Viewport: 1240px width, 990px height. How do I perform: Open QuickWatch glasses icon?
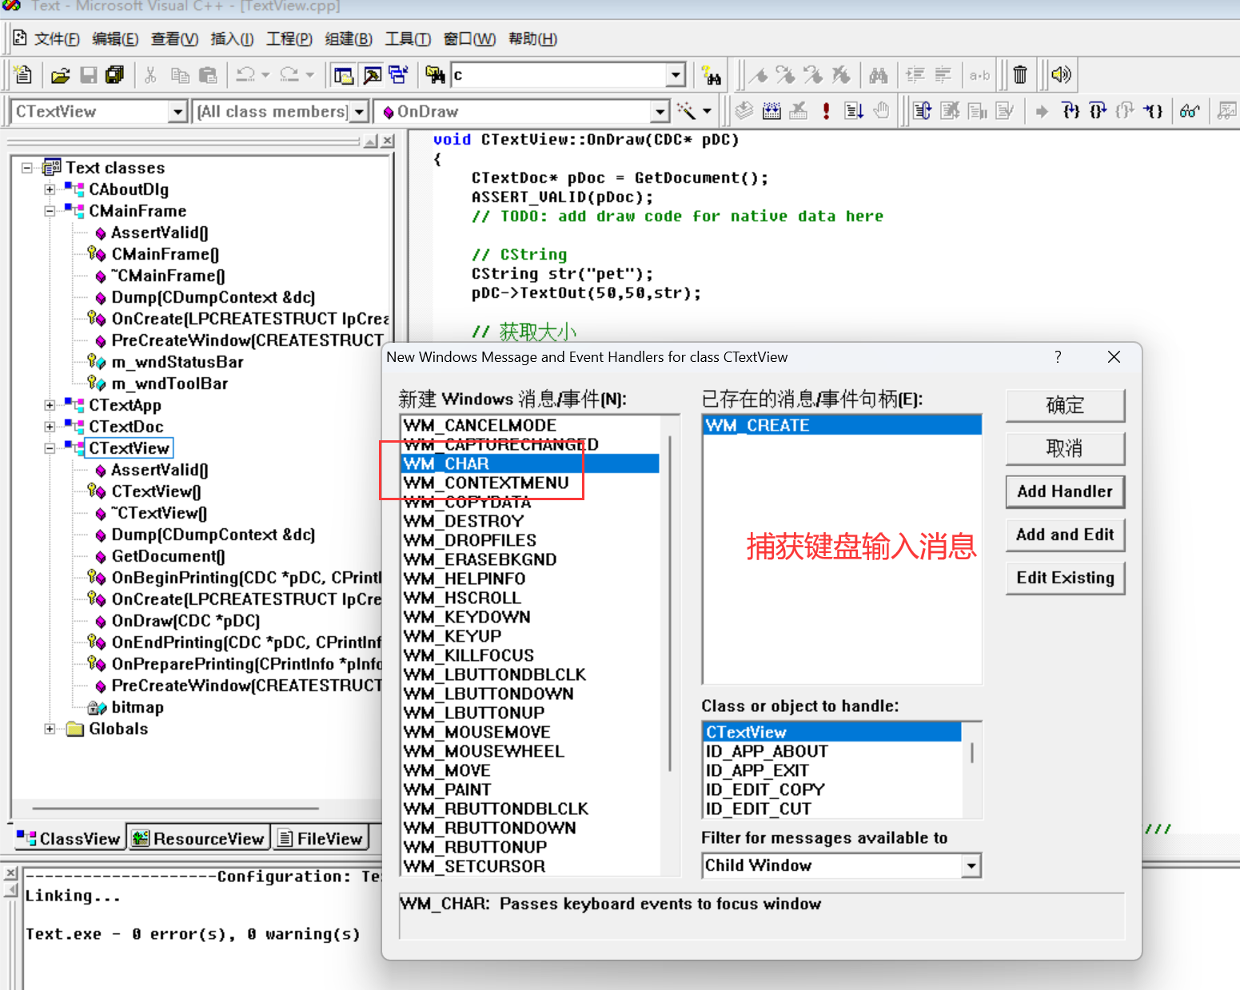pos(1190,111)
